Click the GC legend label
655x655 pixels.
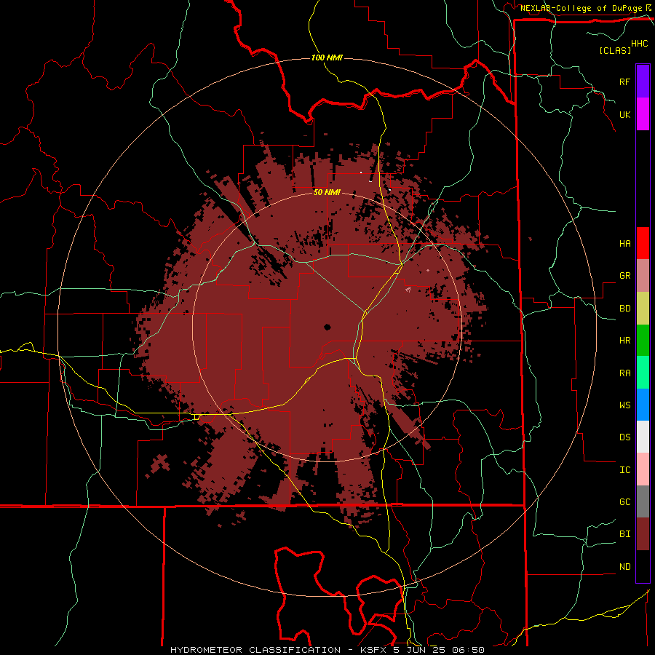point(624,501)
